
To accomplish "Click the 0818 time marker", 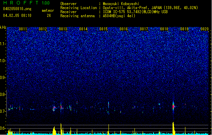I will click(164, 29).
